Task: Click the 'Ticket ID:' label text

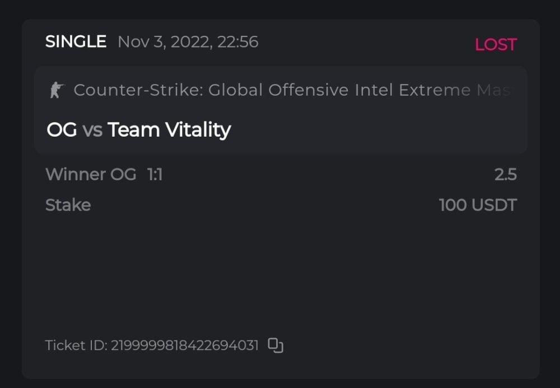Action: pyautogui.click(x=76, y=345)
